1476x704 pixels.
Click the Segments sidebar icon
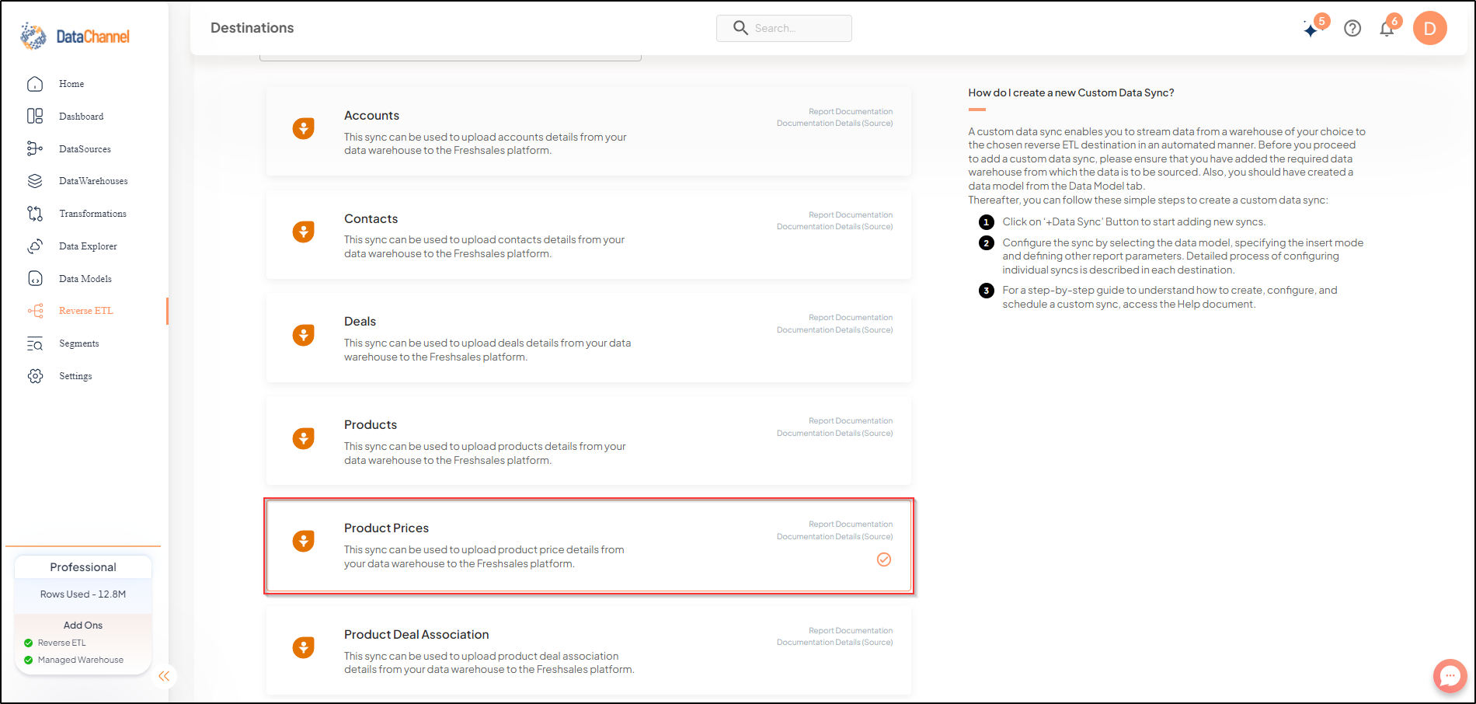(x=35, y=343)
